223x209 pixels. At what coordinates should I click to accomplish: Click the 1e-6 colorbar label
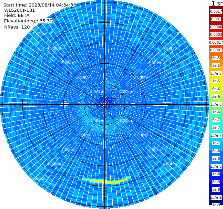[x=216, y=112]
